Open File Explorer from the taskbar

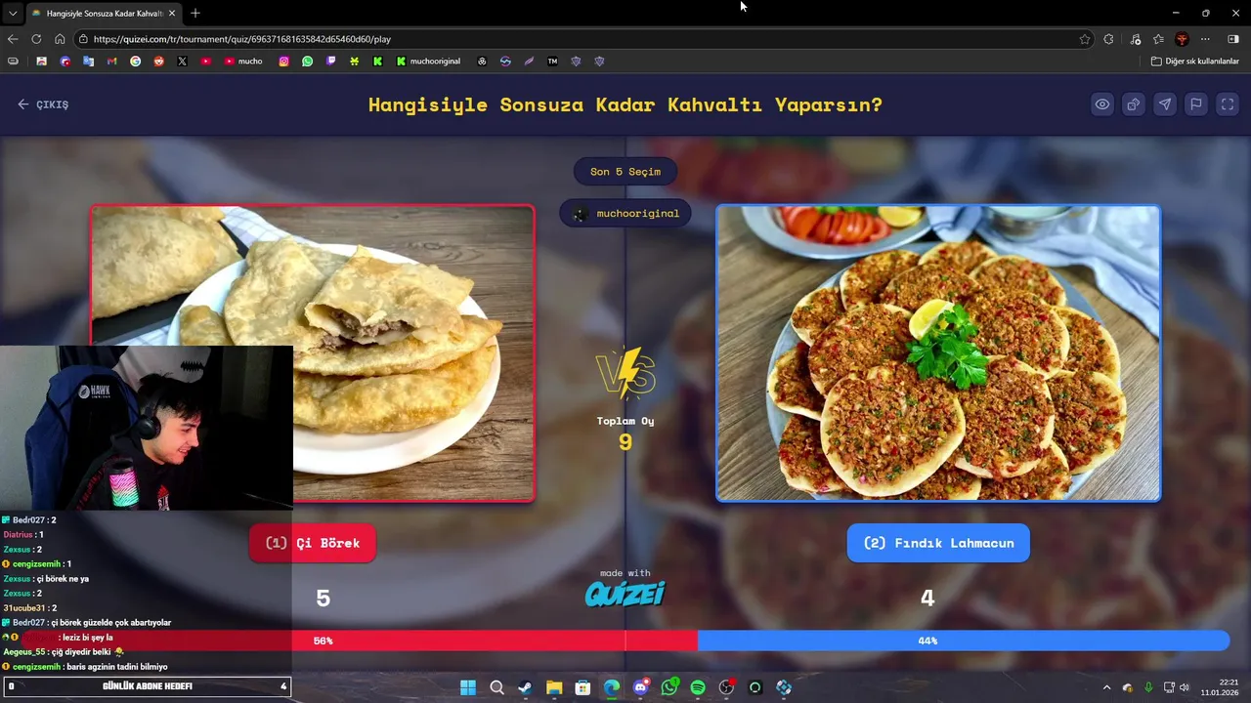554,687
